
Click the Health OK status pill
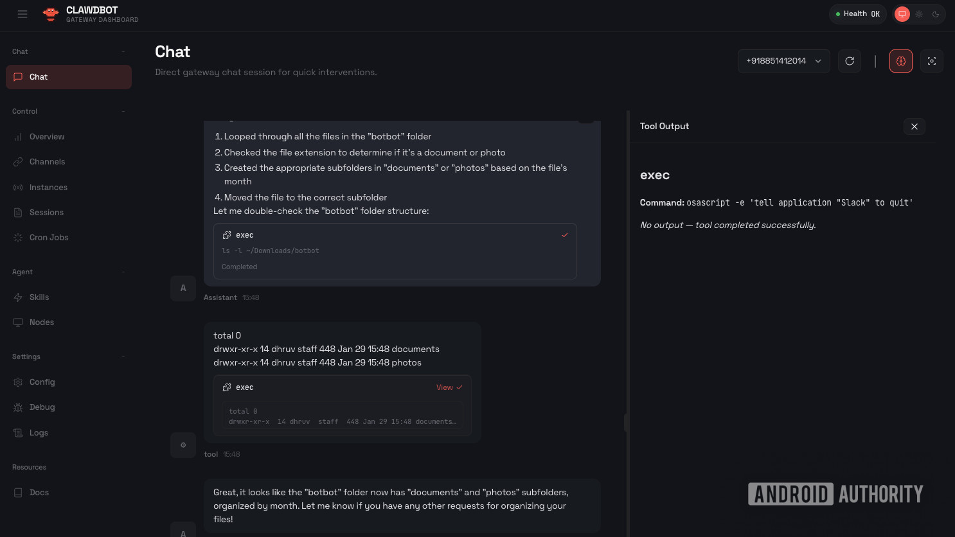857,14
